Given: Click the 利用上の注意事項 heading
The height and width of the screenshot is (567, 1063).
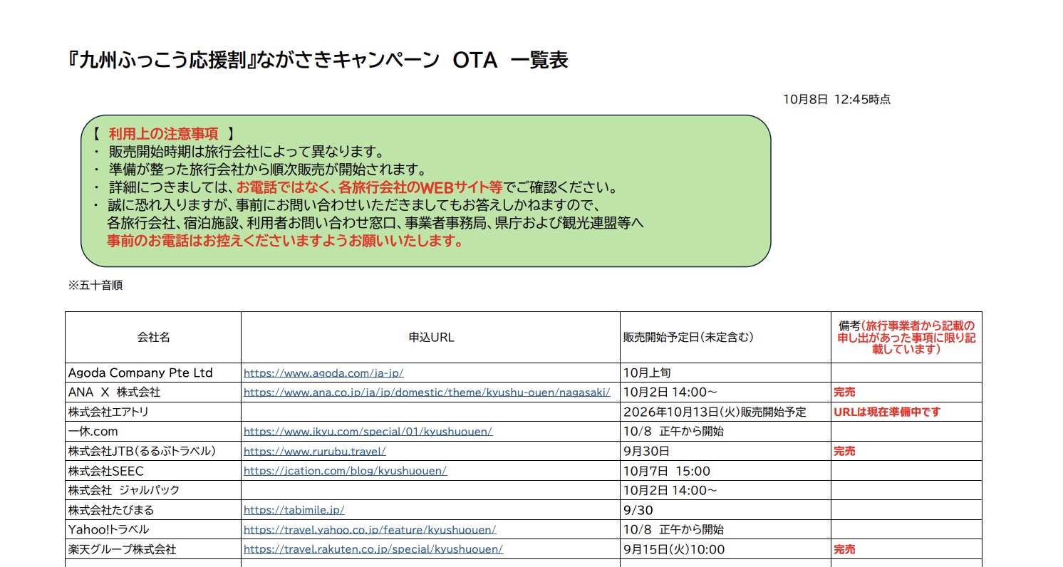Looking at the screenshot, I should [163, 134].
